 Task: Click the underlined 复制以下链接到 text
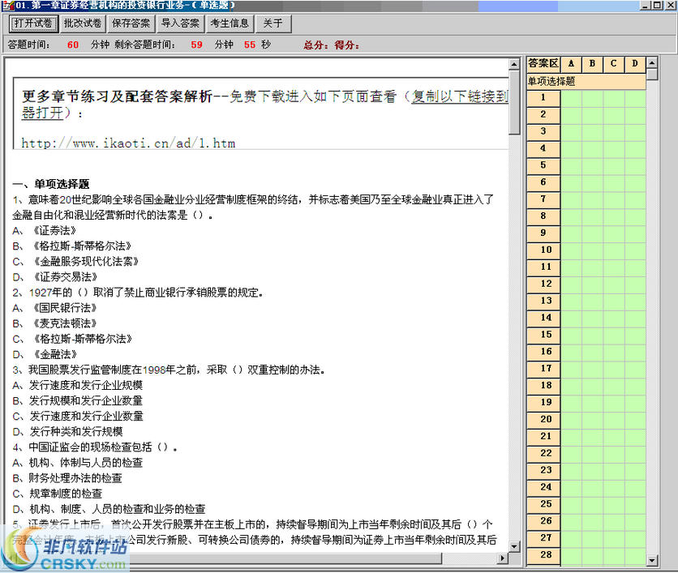[460, 96]
